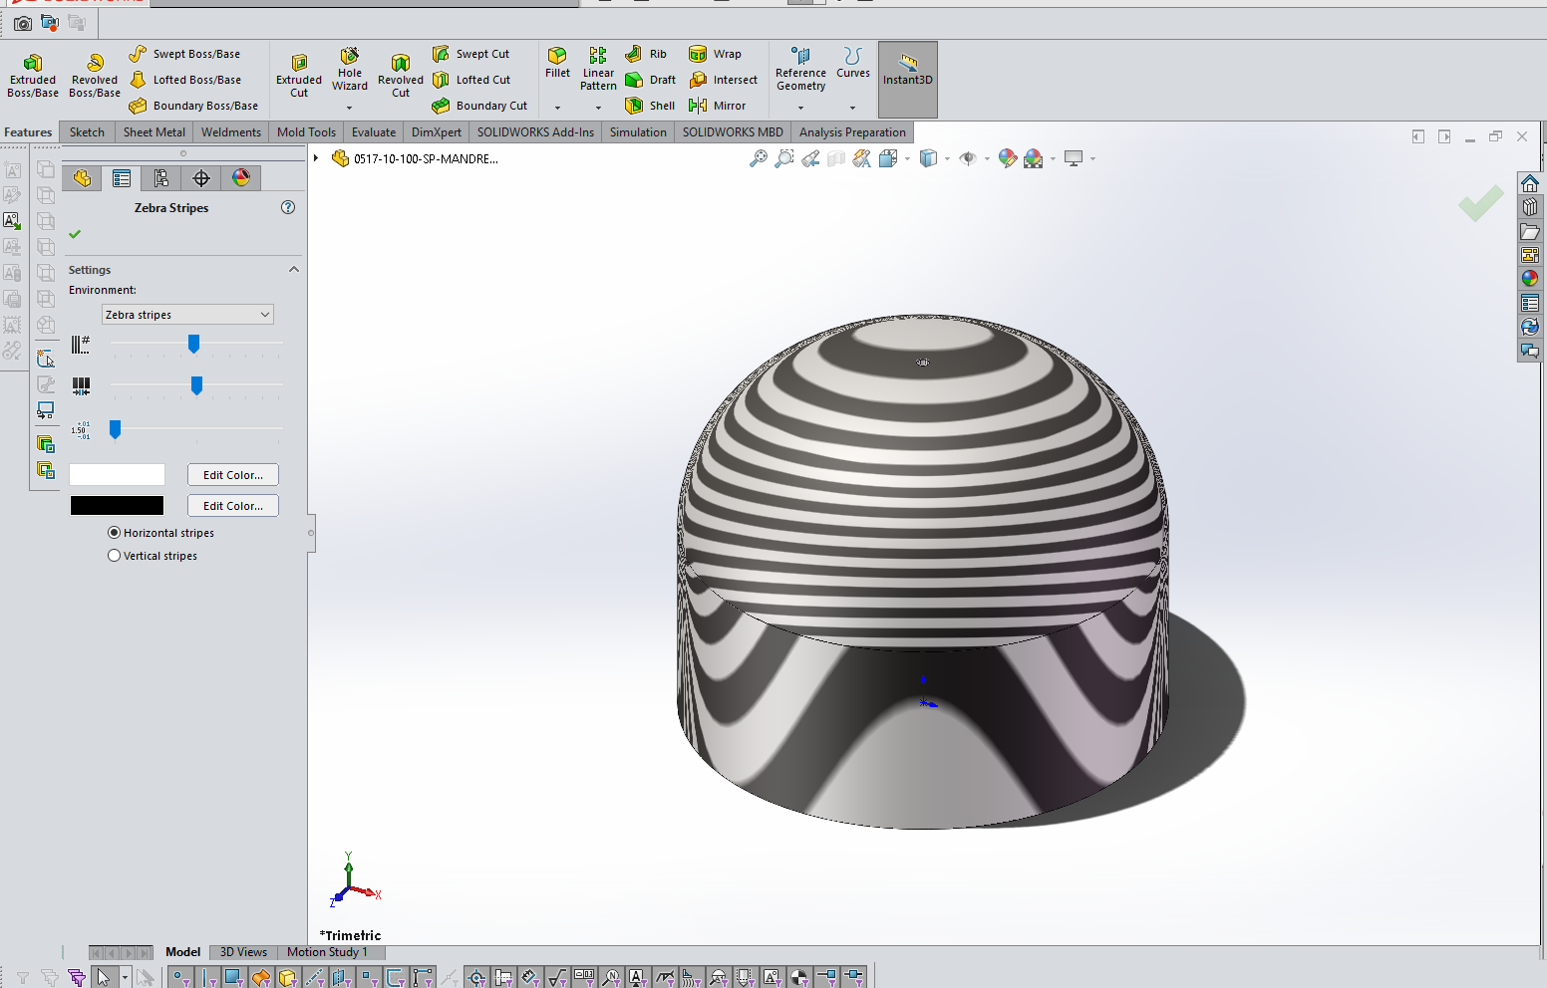Open the Environment dropdown showing Zebra stripes

pyautogui.click(x=186, y=314)
